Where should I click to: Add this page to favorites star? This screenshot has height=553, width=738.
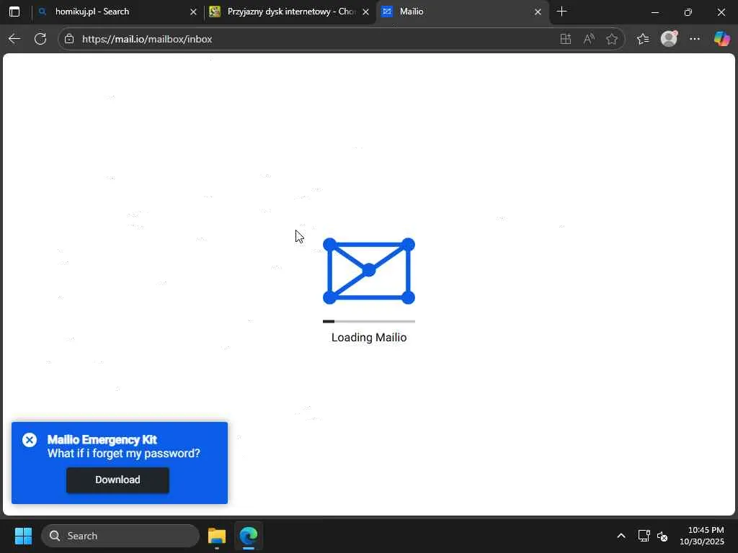[612, 39]
